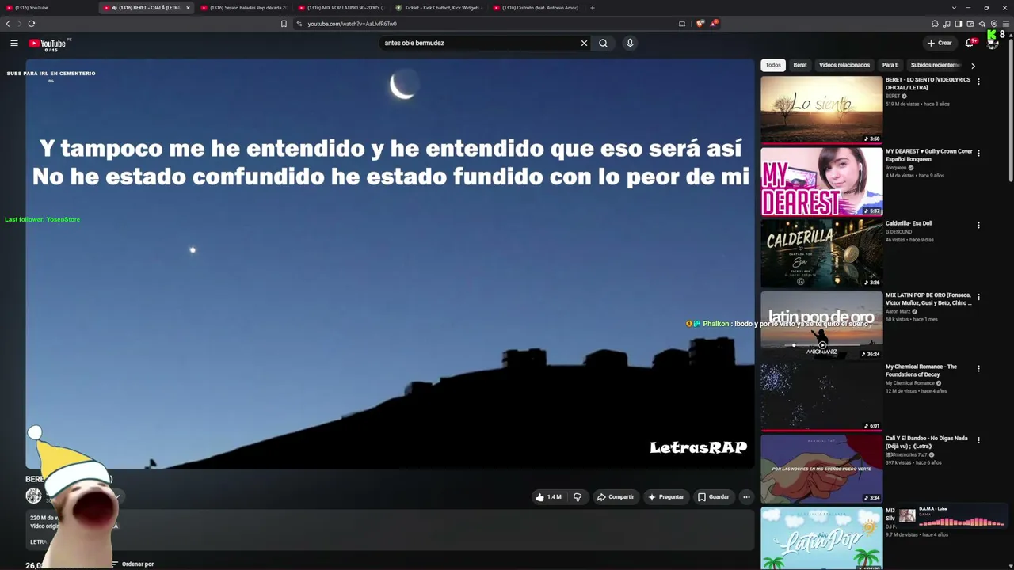This screenshot has width=1014, height=570.
Task: Open The Foundations of Decay video title
Action: tap(921, 370)
